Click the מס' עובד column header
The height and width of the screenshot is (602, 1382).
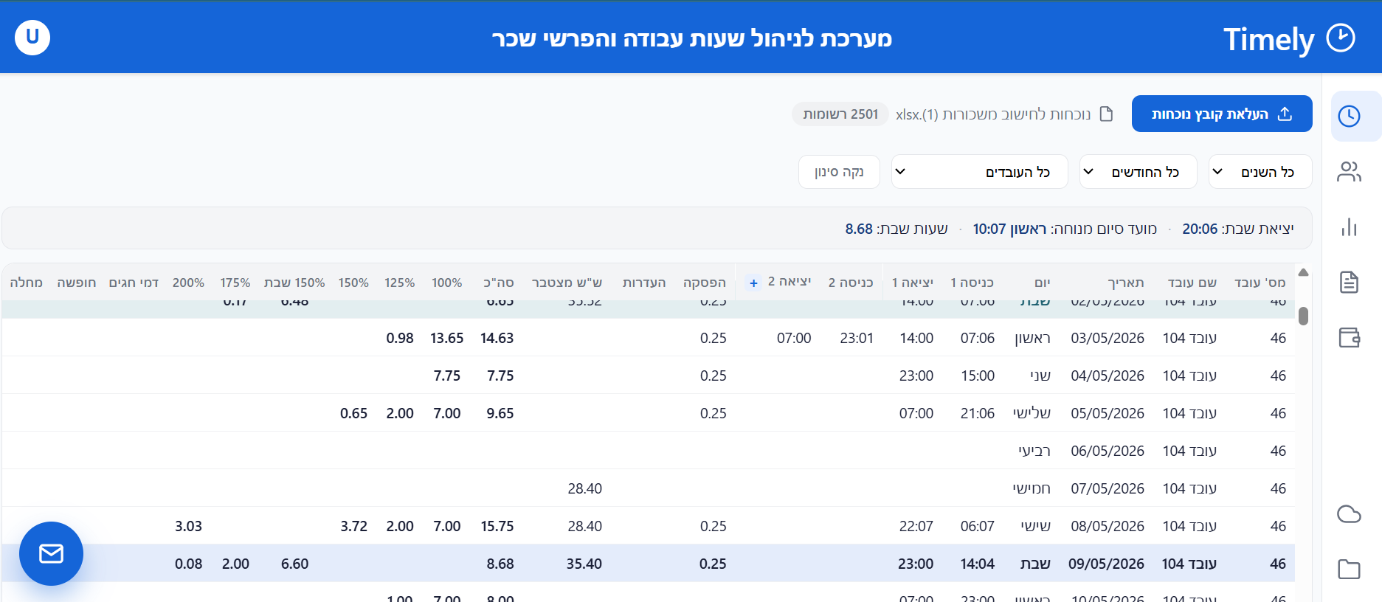click(1260, 283)
